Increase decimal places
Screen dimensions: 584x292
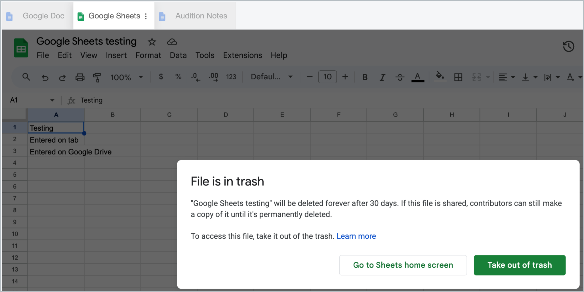[x=213, y=77]
